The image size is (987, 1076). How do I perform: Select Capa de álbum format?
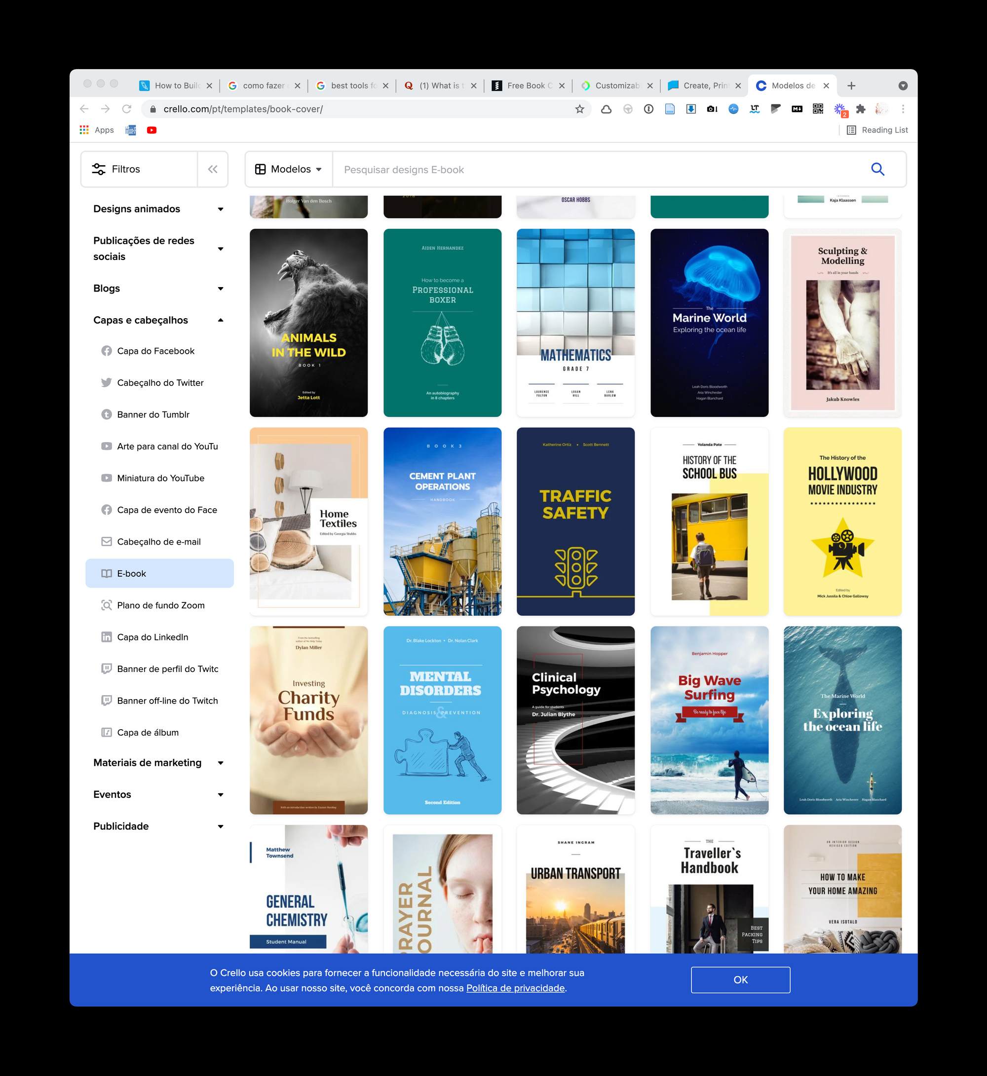coord(160,732)
